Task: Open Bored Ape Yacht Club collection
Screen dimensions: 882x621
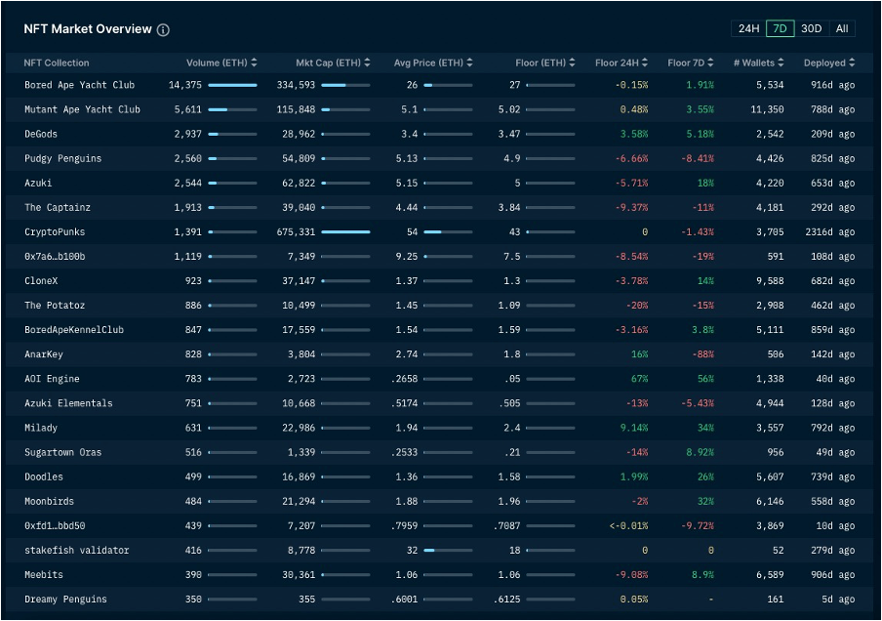Action: pyautogui.click(x=79, y=85)
